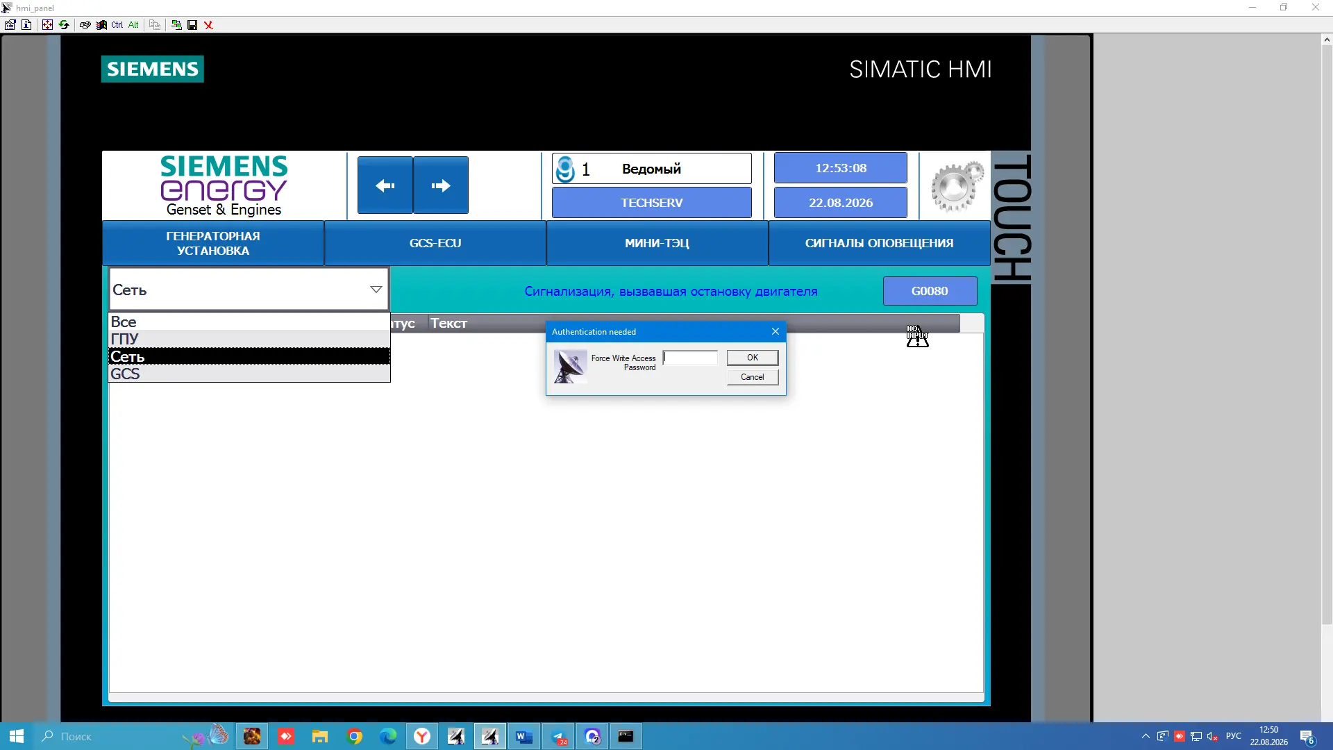Click the floppy disk save icon
The height and width of the screenshot is (750, 1333).
pos(192,25)
